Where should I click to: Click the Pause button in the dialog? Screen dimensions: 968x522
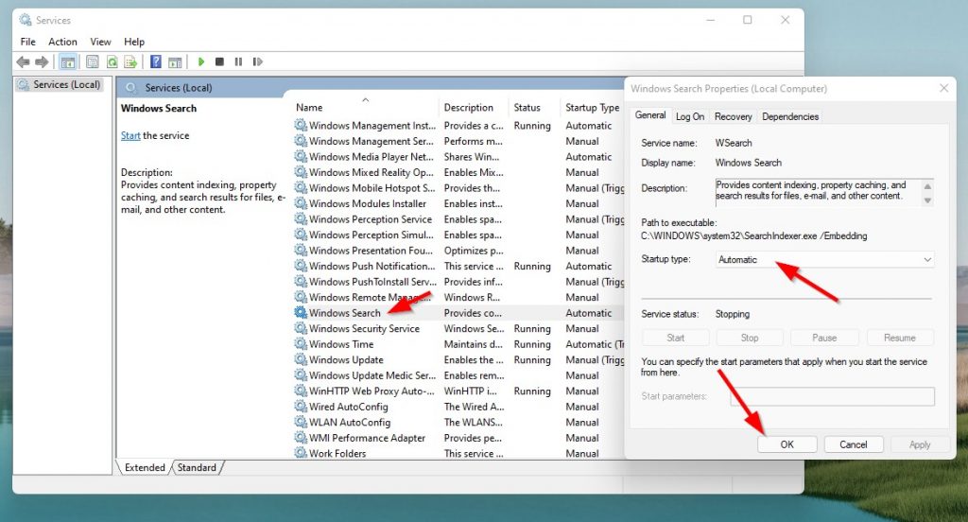[824, 338]
